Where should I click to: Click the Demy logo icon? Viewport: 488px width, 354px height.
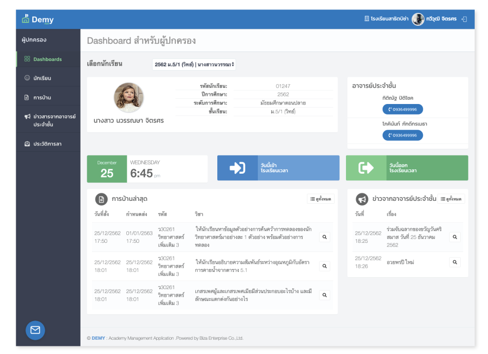[26, 19]
